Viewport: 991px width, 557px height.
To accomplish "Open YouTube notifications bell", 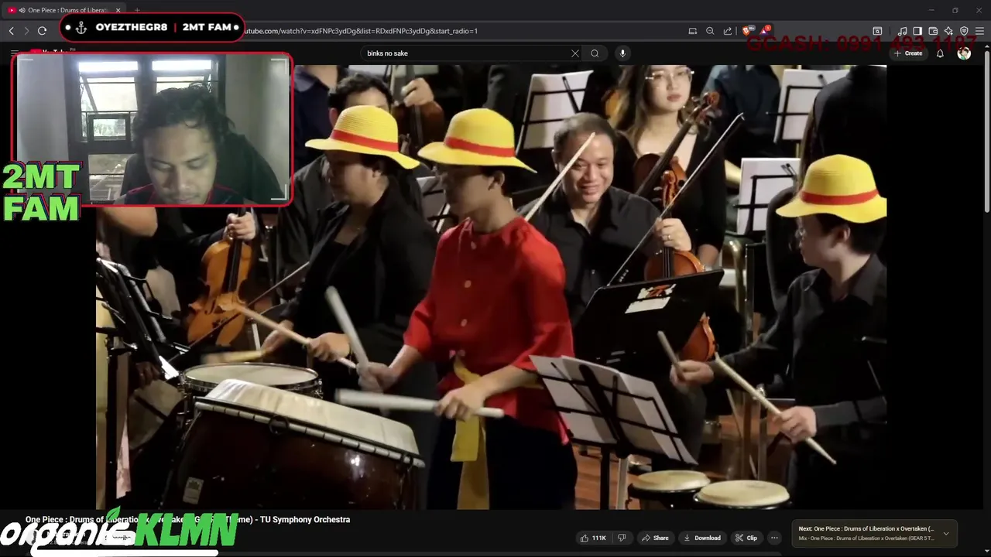I will pos(940,53).
